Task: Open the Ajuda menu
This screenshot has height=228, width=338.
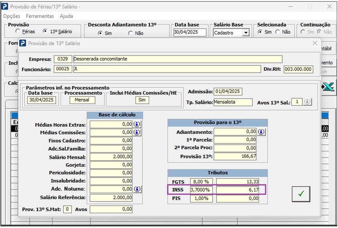Action: [66, 16]
